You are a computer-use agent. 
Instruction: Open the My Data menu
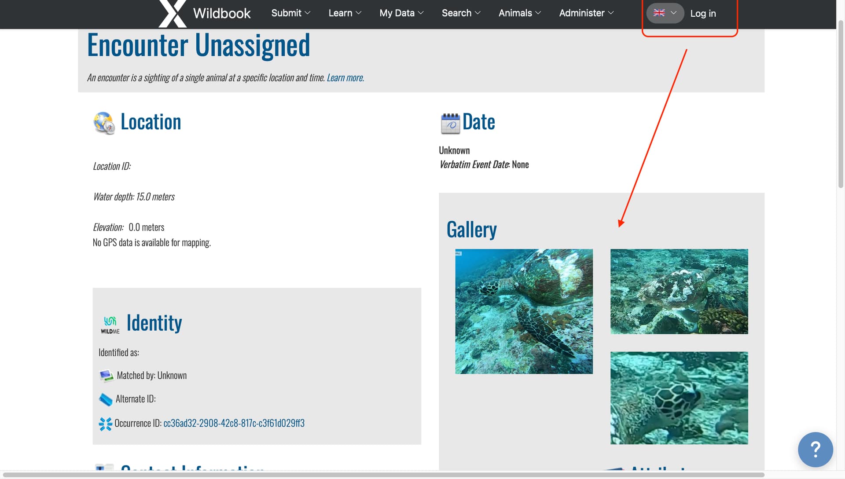pos(401,13)
